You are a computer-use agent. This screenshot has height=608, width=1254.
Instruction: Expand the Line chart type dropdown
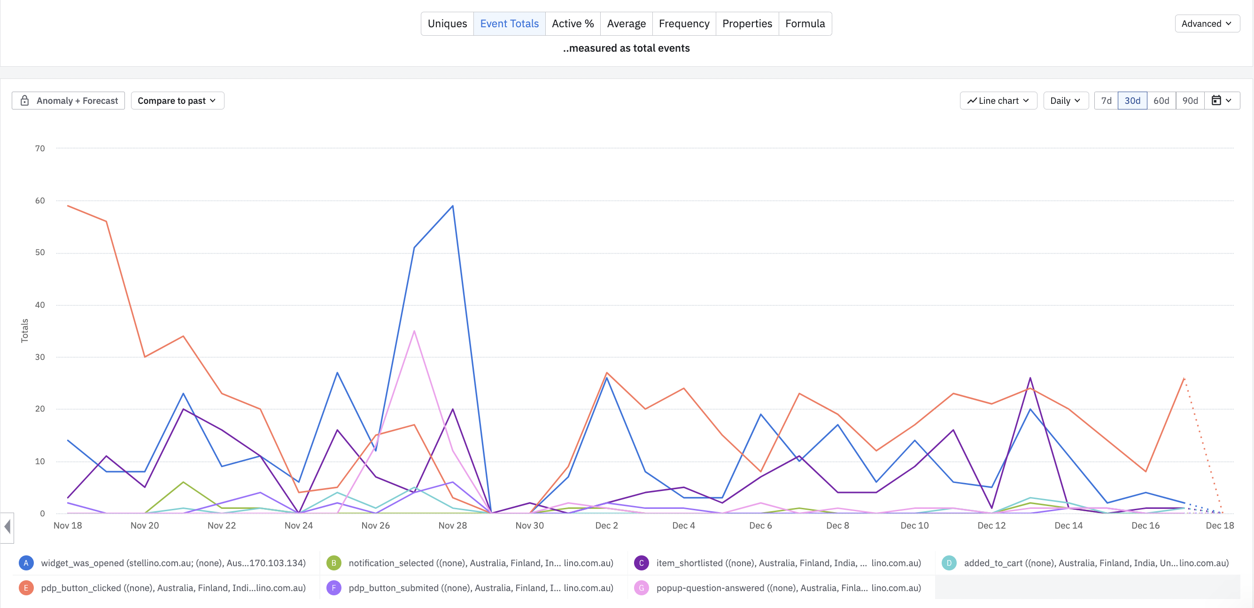tap(998, 101)
